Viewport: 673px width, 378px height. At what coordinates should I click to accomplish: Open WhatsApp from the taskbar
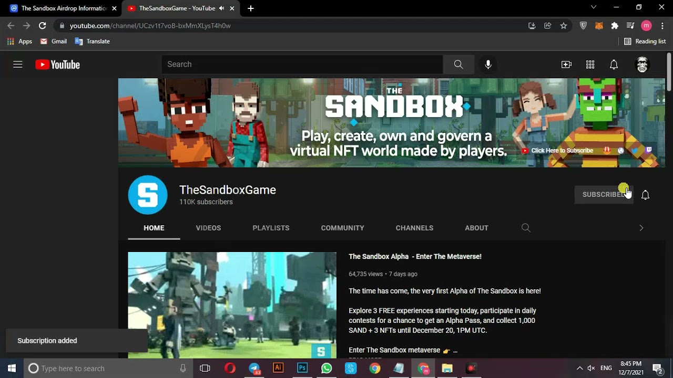coord(327,369)
